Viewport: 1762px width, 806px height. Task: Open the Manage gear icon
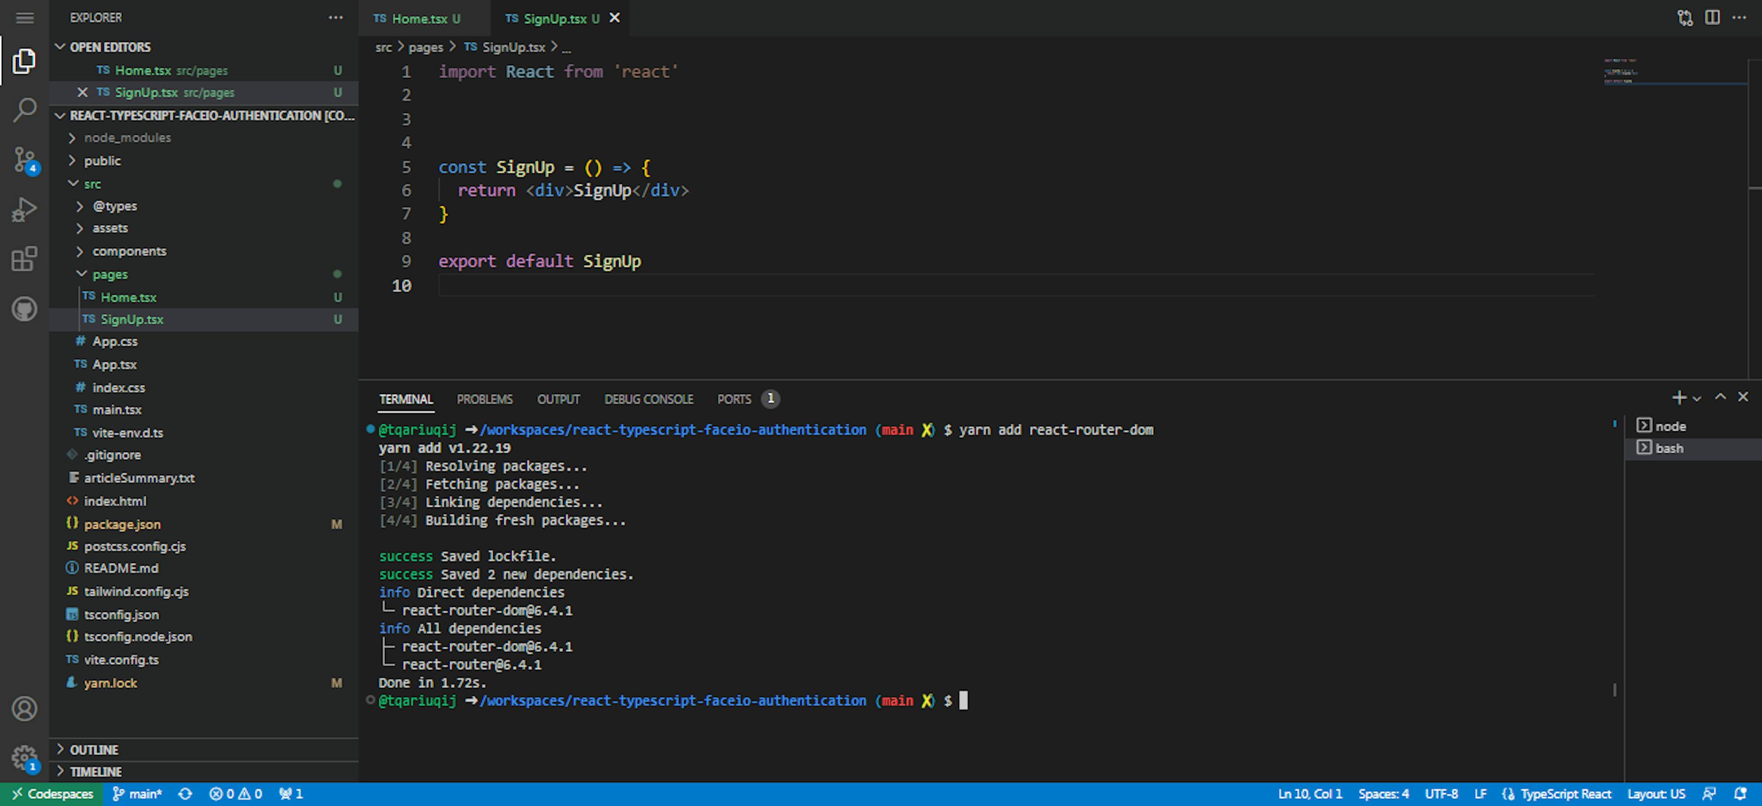(25, 756)
